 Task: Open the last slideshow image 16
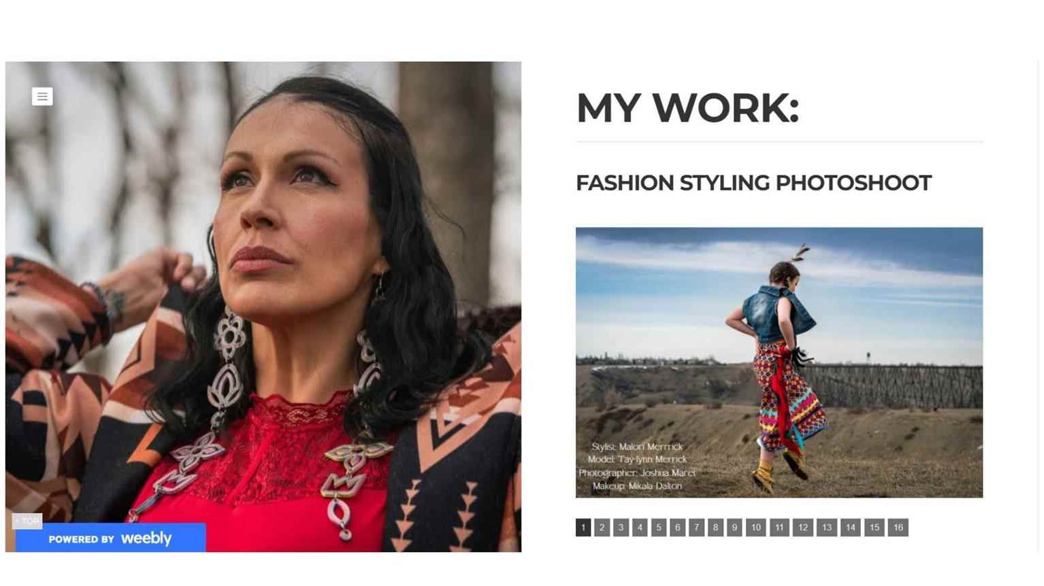(898, 528)
